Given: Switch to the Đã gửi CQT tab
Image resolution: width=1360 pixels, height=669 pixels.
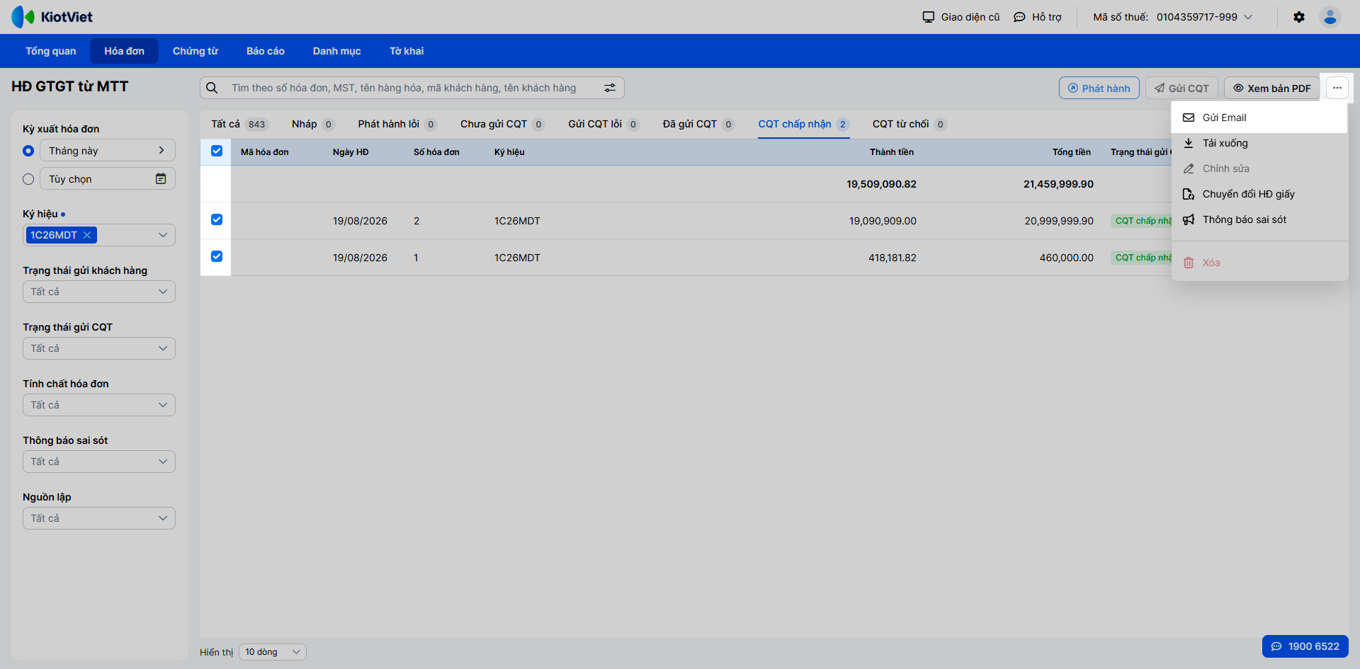Looking at the screenshot, I should (698, 124).
